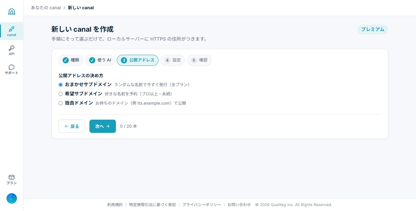
Task: Click the © 2026 Qualiteg inc. copyright text
Action: [x=294, y=205]
